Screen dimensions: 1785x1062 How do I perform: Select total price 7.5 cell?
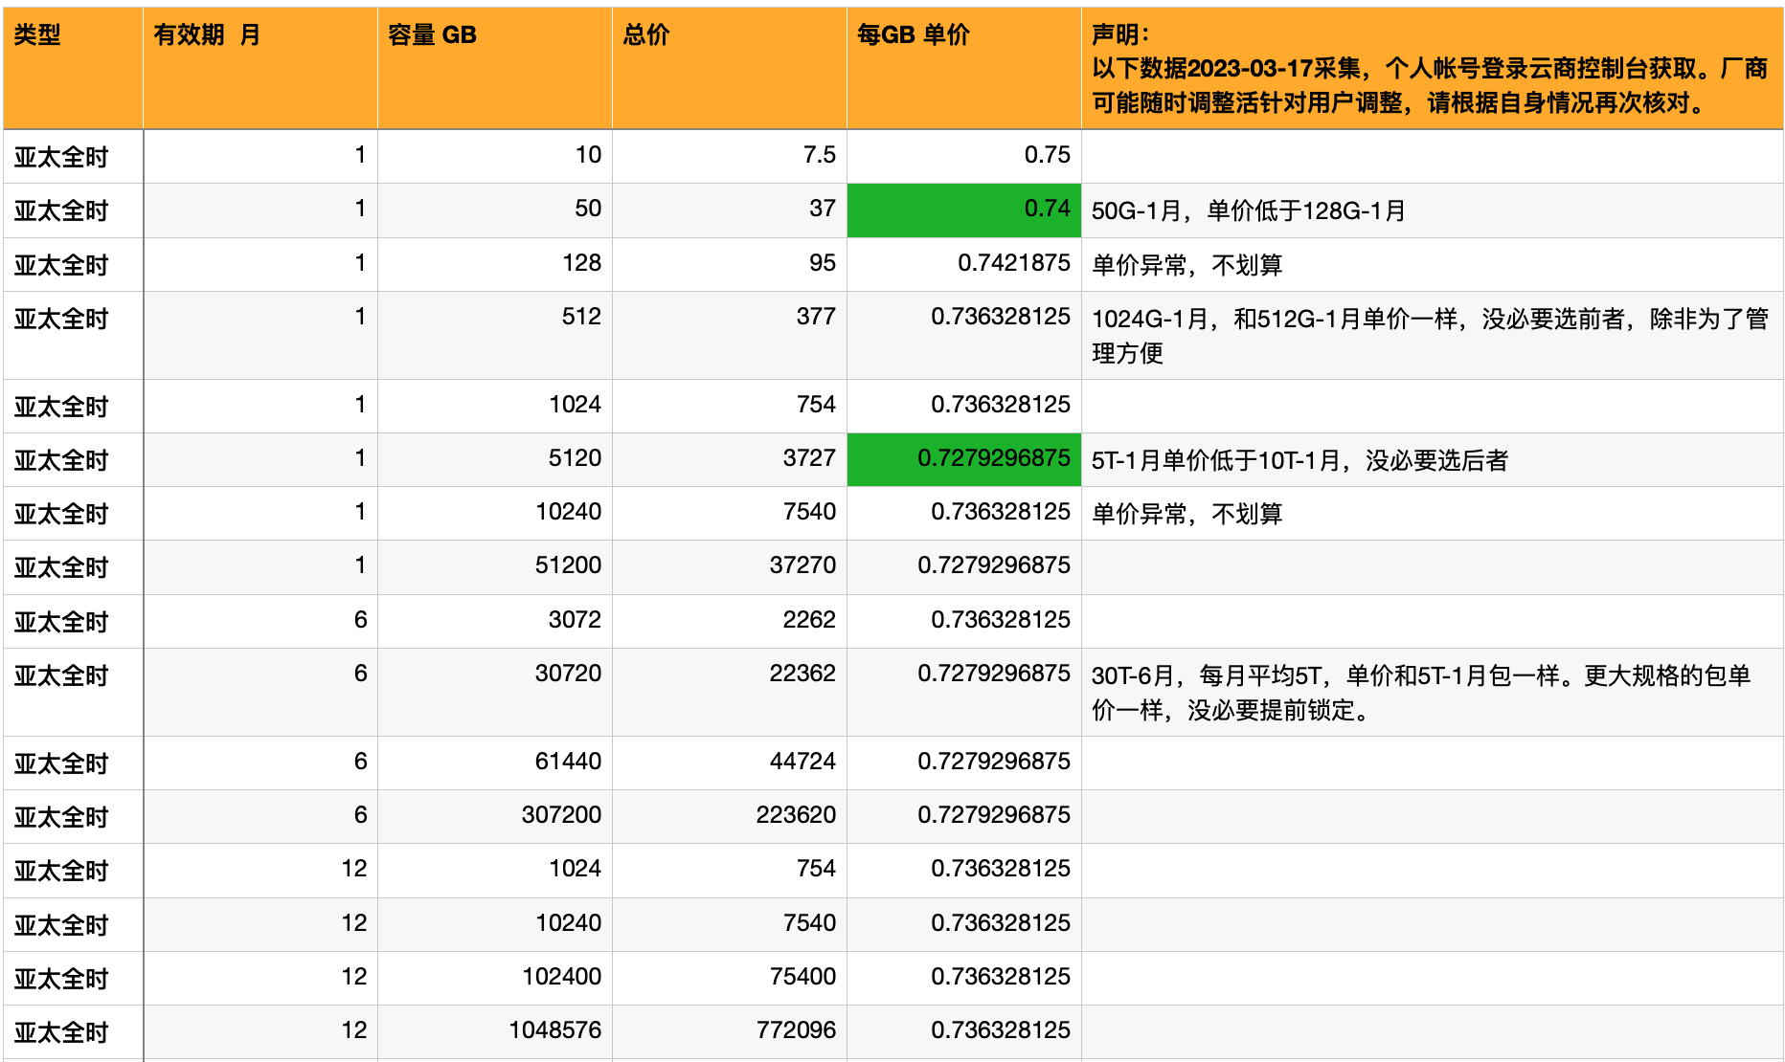730,156
